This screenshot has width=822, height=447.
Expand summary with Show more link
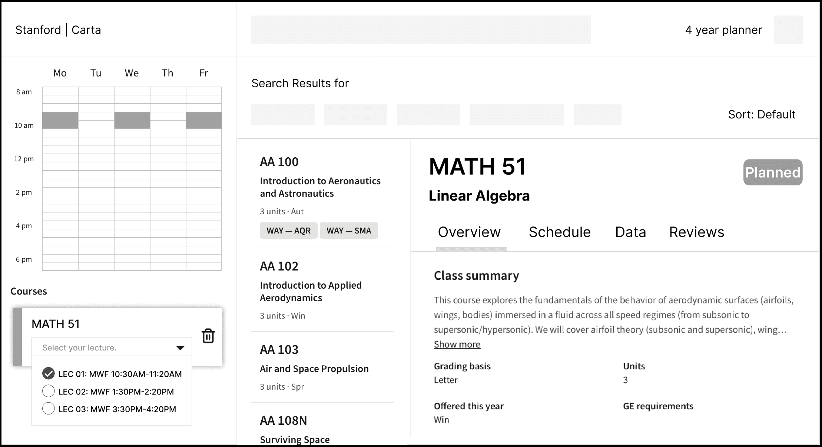tap(457, 345)
